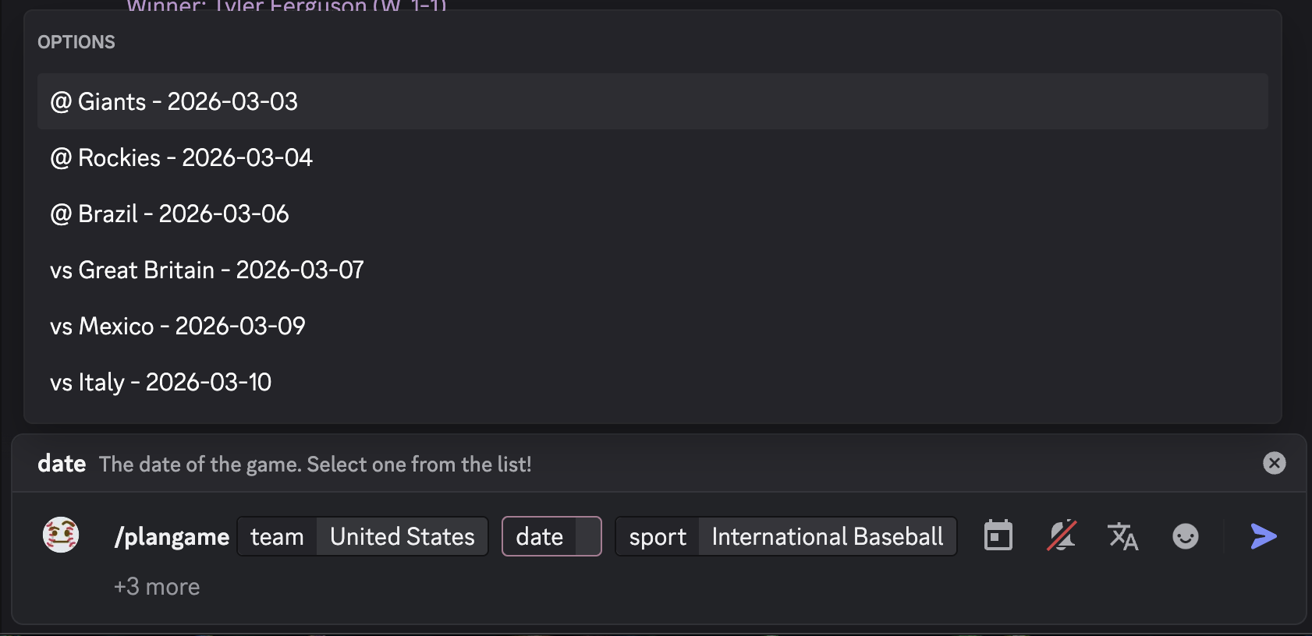1312x636 pixels.
Task: Open the emoji picker
Action: 1186,536
